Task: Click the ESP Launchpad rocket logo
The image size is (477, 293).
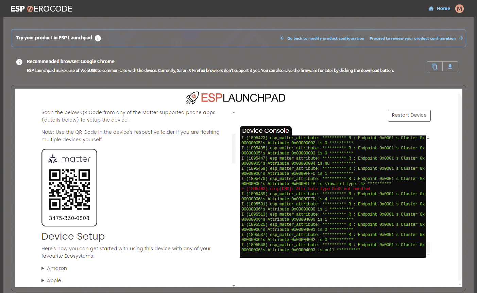Action: tap(236, 98)
